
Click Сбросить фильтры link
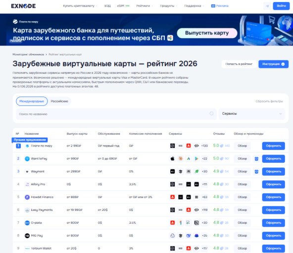click(x=269, y=101)
